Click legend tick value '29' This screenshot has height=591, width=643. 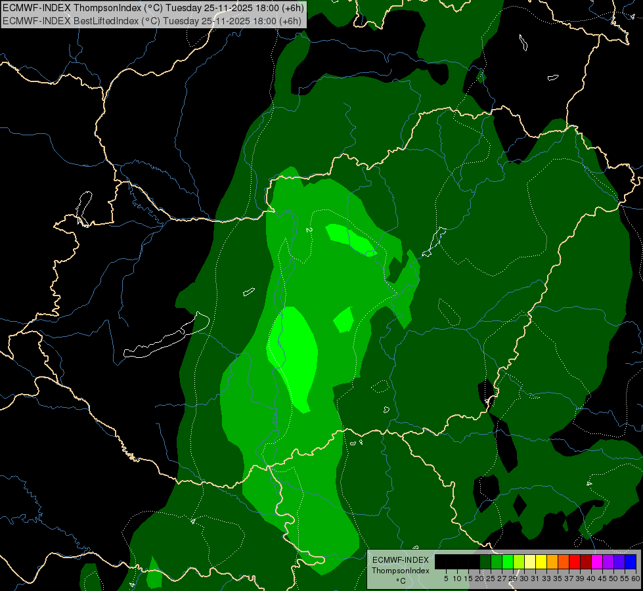click(513, 579)
